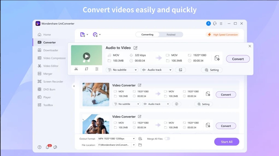Click info icon for husky video

177,104
